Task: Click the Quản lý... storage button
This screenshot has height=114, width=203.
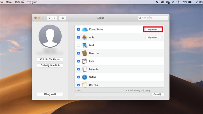Action: tap(158, 94)
